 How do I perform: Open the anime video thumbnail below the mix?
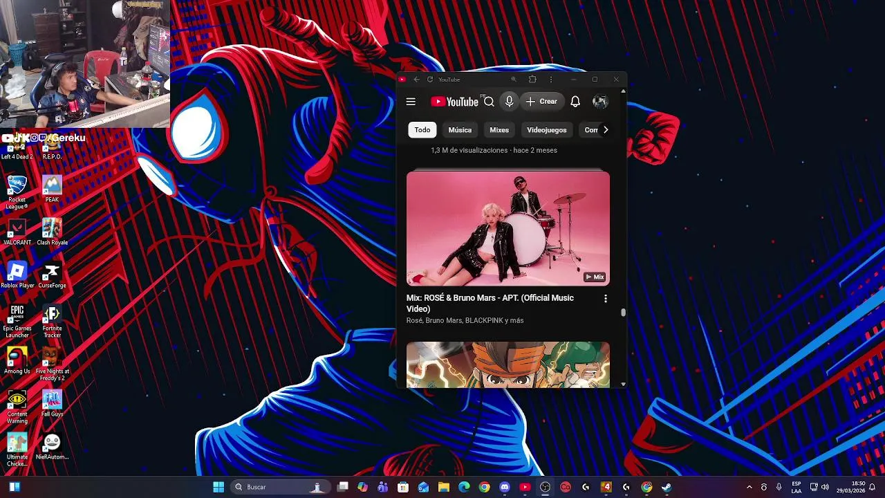pos(508,365)
